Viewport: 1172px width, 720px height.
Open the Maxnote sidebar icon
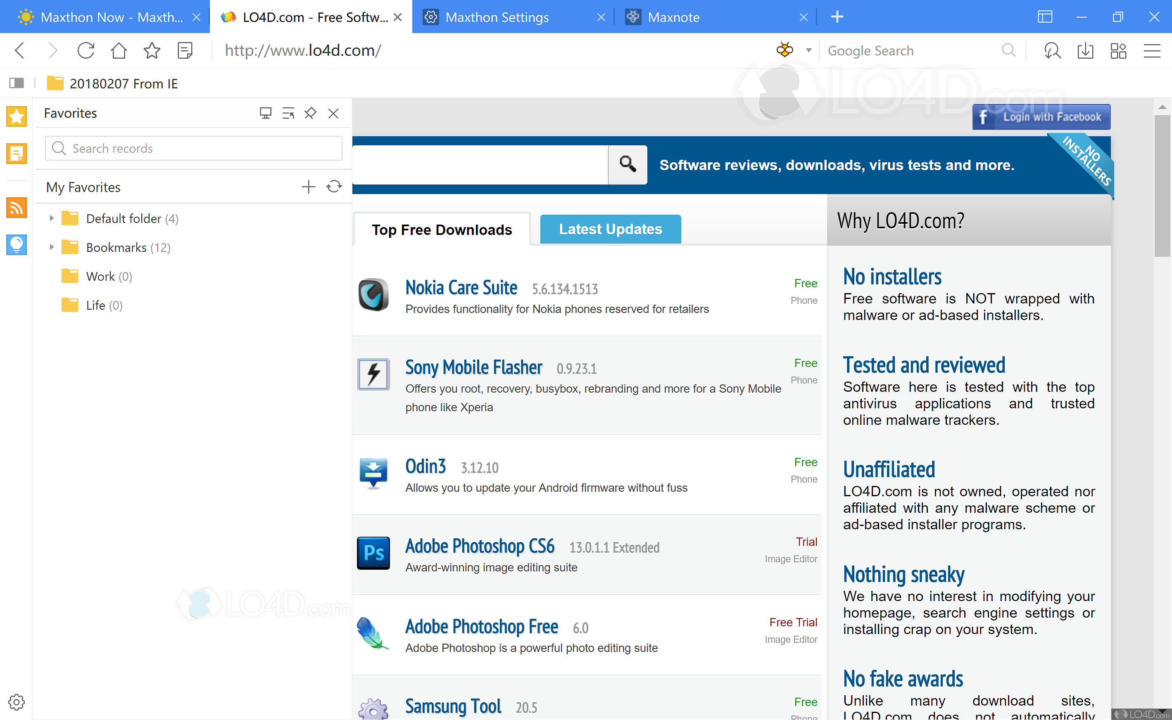tap(16, 153)
